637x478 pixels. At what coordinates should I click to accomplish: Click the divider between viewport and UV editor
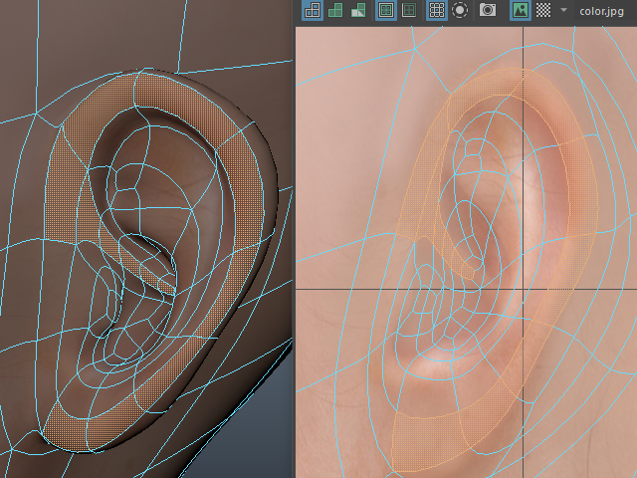(294, 239)
